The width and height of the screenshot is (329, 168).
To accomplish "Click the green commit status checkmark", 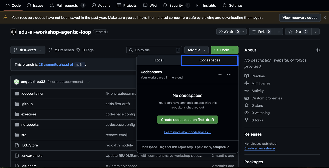I will [89, 82].
